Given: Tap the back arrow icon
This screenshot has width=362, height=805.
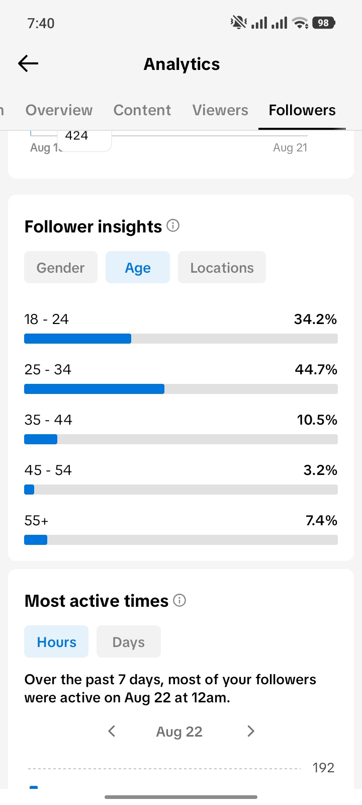Looking at the screenshot, I should 28,63.
